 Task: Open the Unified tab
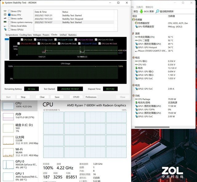(63, 35)
